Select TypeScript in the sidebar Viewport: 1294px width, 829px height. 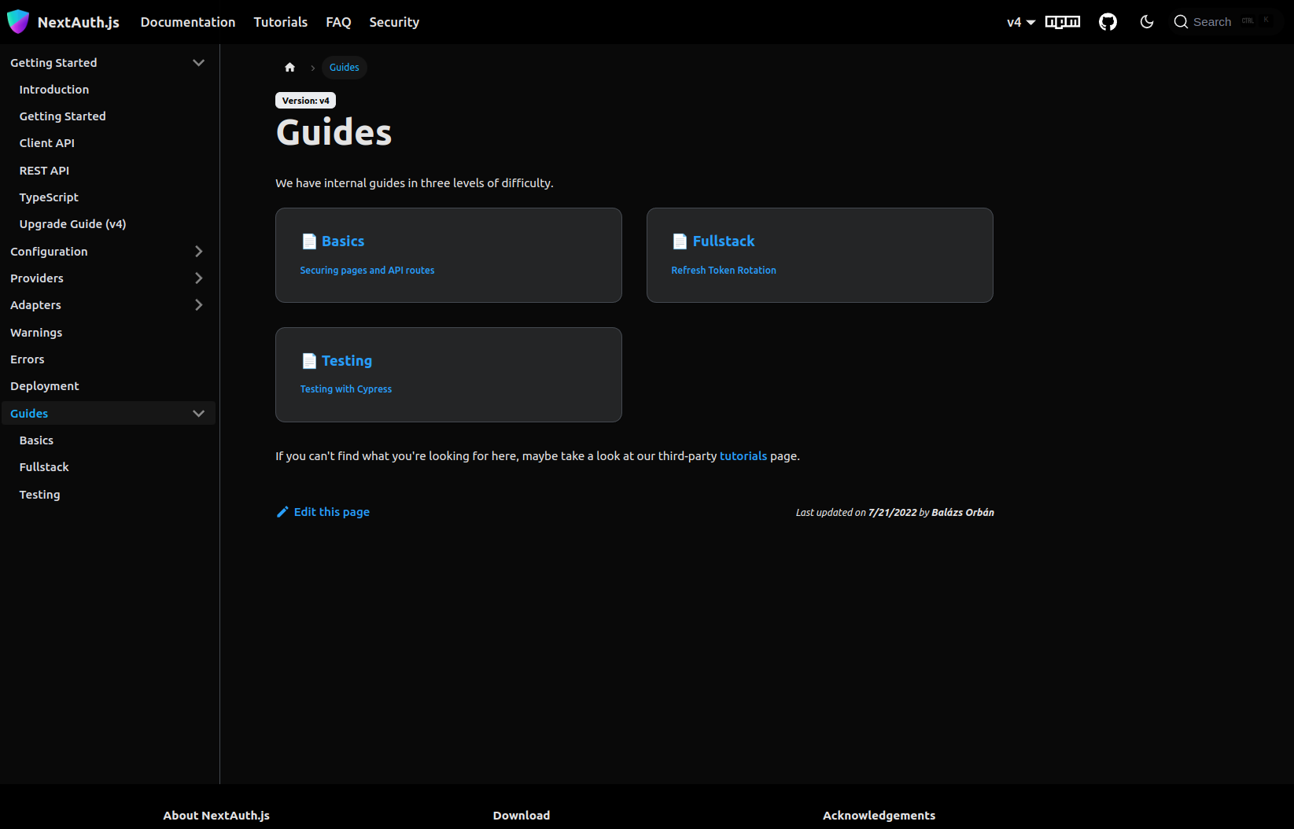[49, 197]
